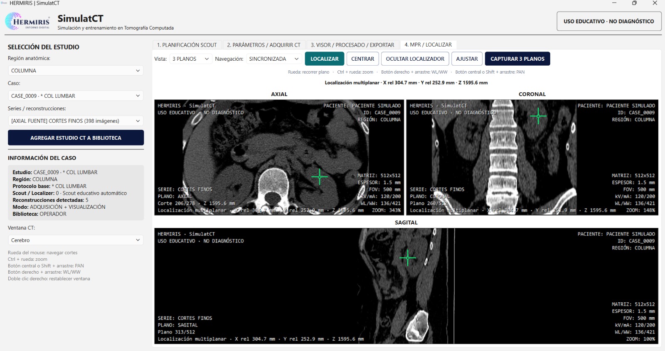Click OCULTAR LOCALIZADOR button
Image resolution: width=665 pixels, height=351 pixels.
pyautogui.click(x=415, y=59)
